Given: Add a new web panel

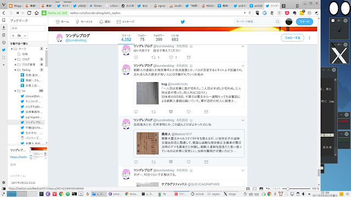Looking at the screenshot, I should [4, 65].
